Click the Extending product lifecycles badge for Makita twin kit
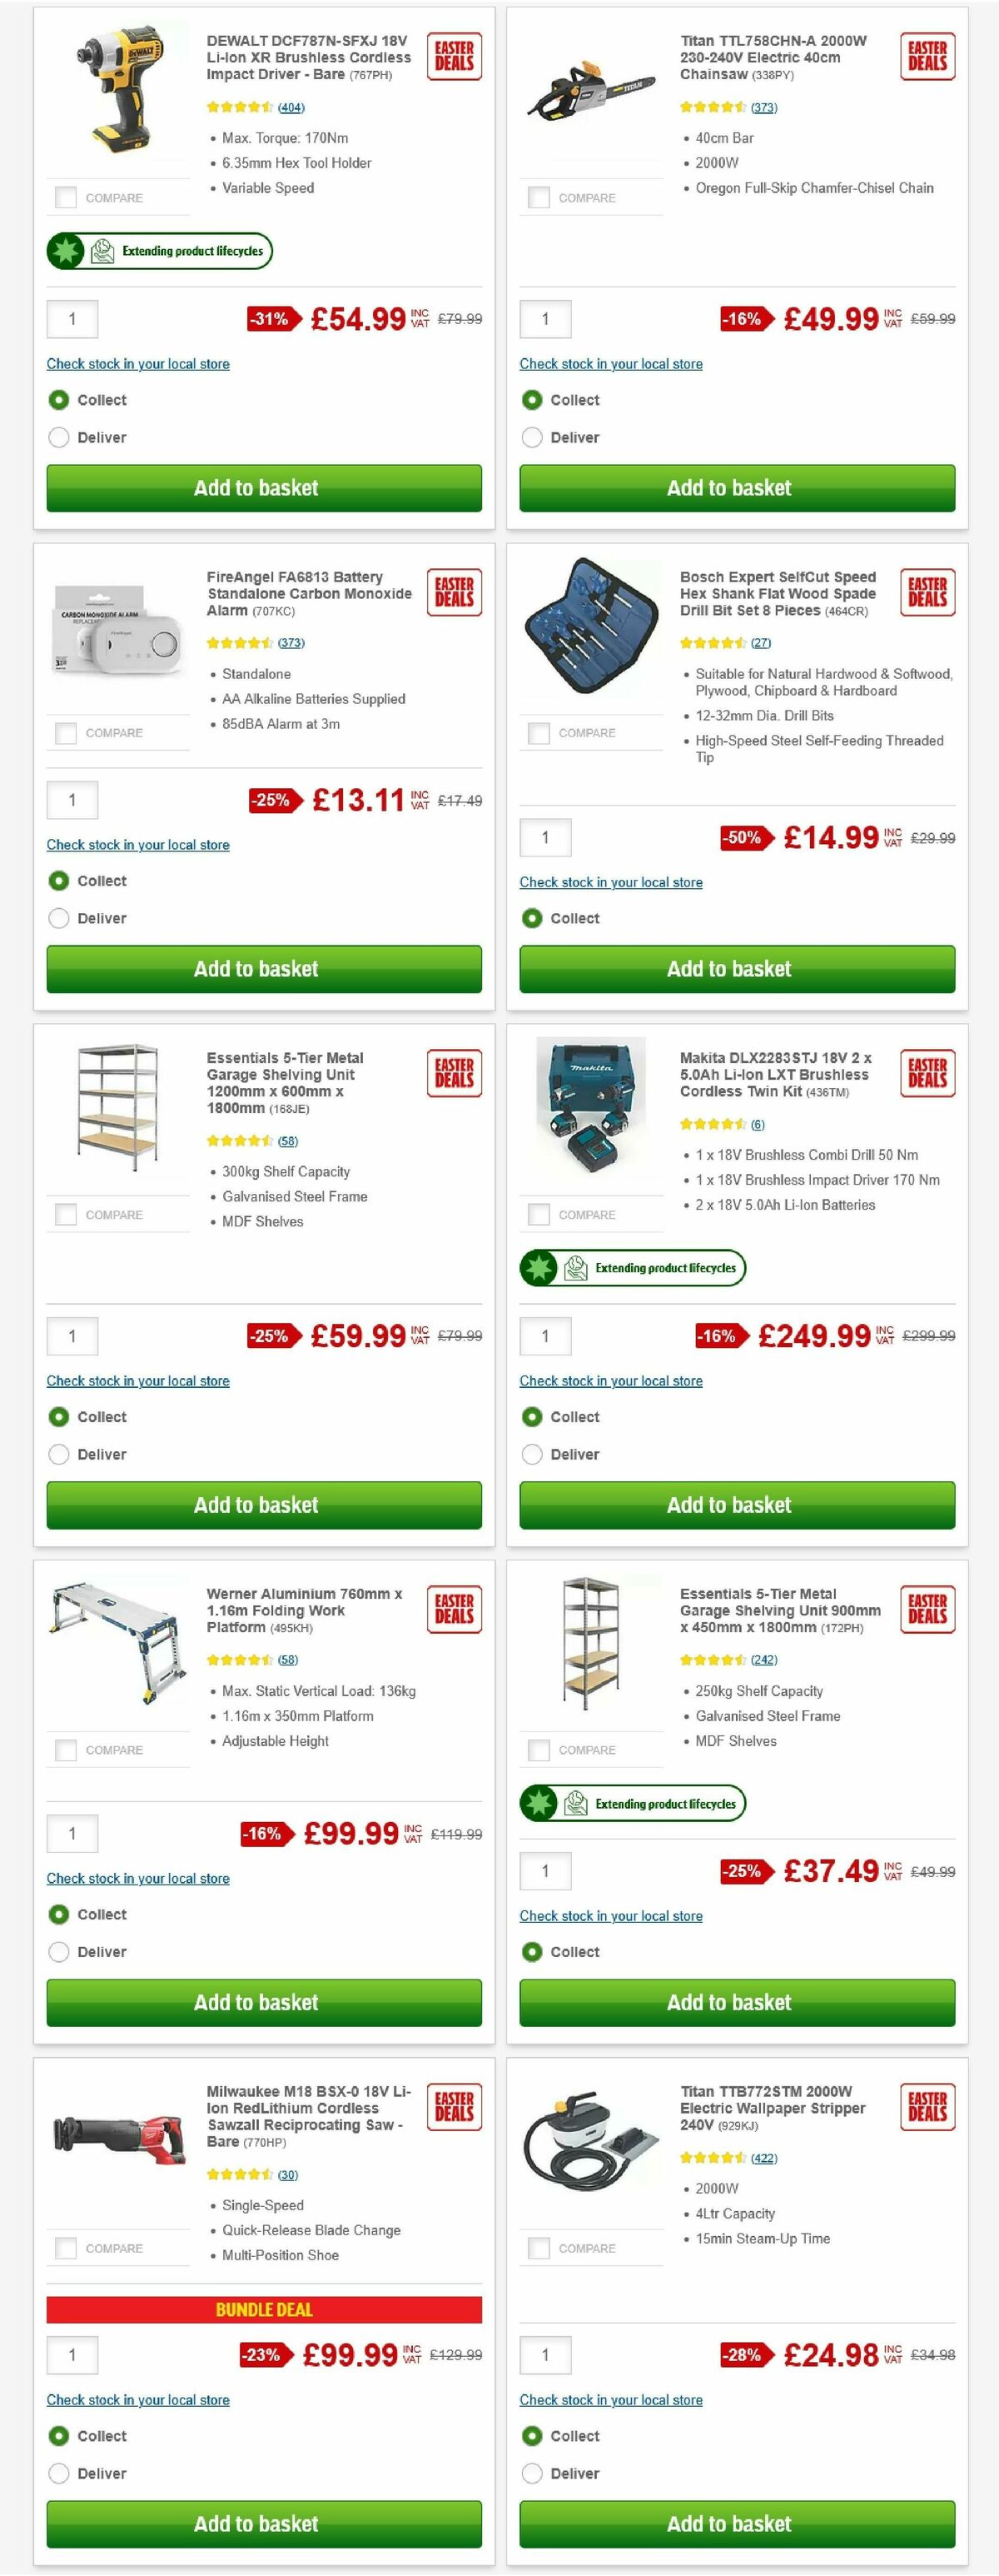The image size is (999, 2576). click(x=634, y=1267)
